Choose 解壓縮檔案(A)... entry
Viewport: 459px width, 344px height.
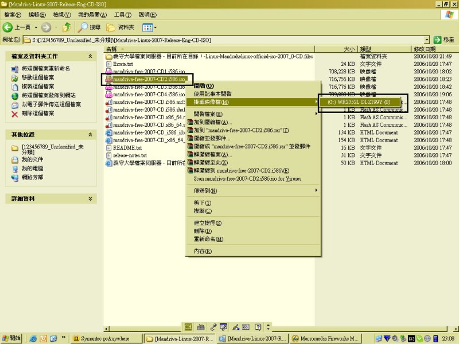(254, 154)
